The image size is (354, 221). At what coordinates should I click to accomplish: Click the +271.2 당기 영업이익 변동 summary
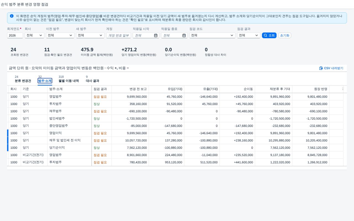click(x=139, y=52)
